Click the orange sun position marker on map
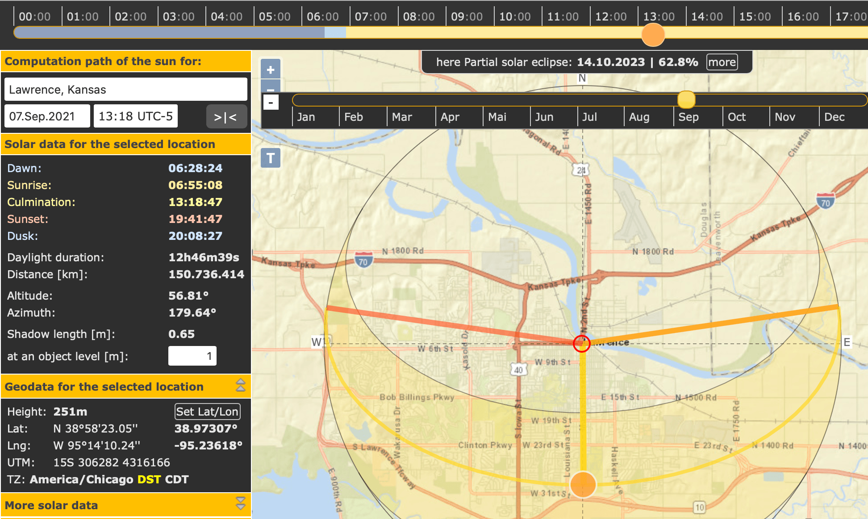The height and width of the screenshot is (519, 868). coord(583,485)
